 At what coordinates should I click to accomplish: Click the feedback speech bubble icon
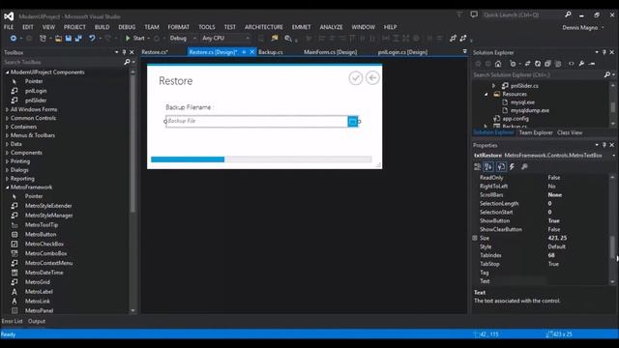tap(474, 14)
